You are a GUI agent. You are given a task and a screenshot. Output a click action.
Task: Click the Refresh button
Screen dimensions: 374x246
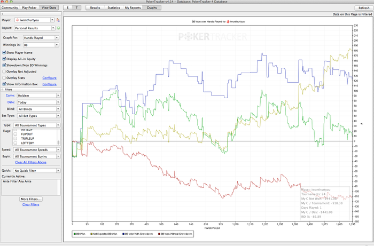364,8
